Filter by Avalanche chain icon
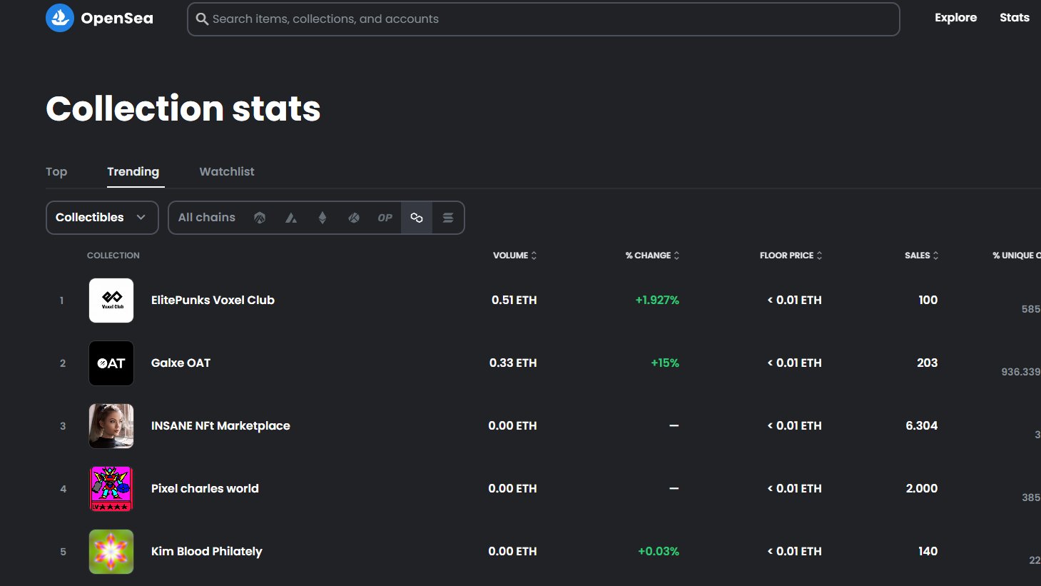Image resolution: width=1041 pixels, height=586 pixels. (x=291, y=218)
